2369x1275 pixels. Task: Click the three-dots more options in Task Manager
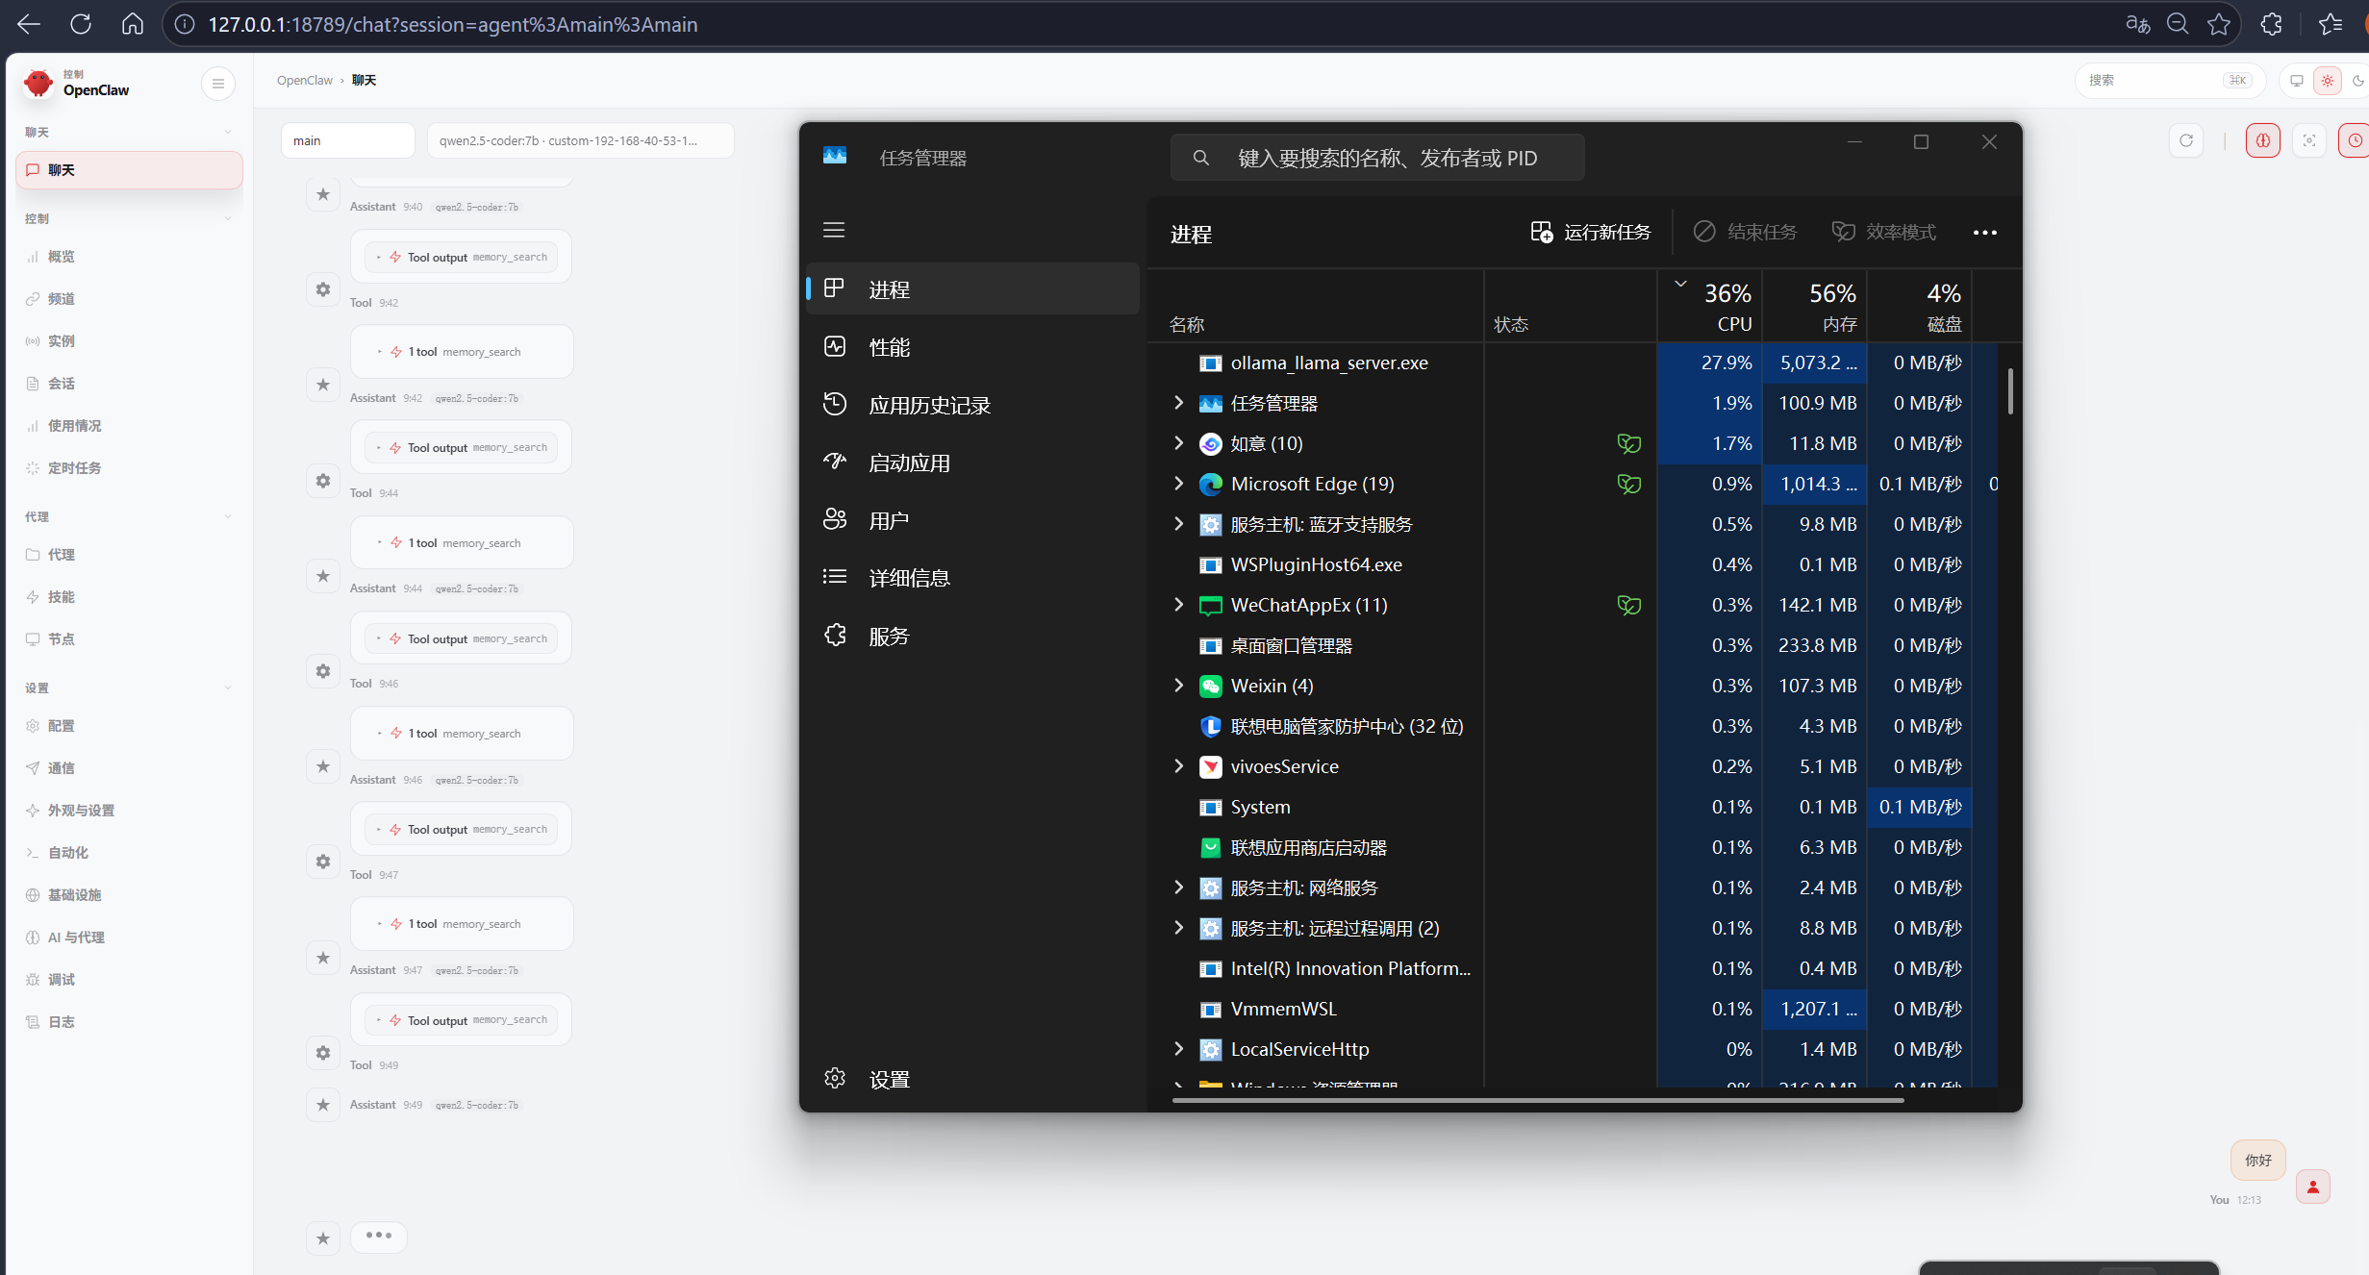[1984, 233]
